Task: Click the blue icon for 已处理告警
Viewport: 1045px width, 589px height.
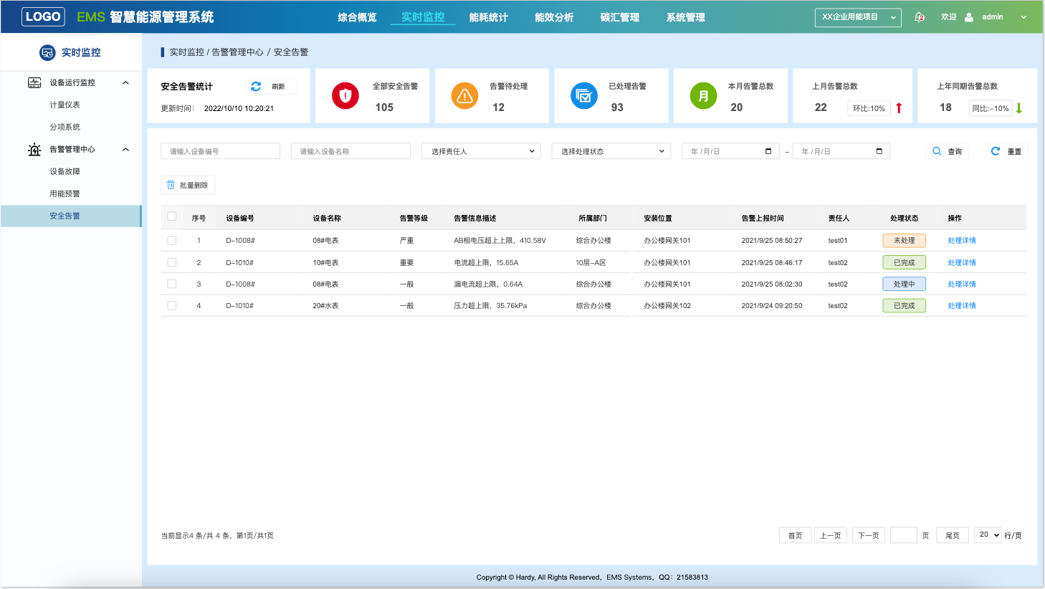Action: (584, 95)
